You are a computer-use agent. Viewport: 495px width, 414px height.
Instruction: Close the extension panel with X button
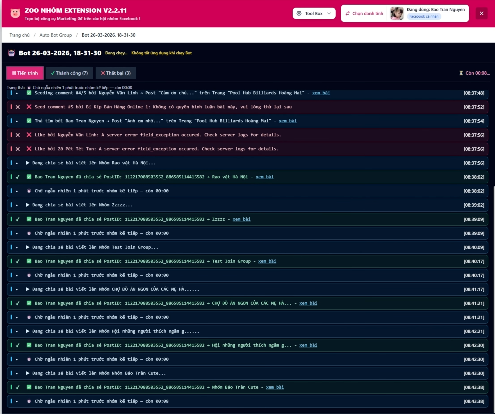pos(481,13)
